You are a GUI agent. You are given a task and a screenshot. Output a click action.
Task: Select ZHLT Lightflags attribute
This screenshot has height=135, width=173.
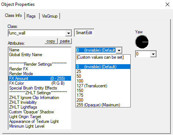(x=40, y=107)
